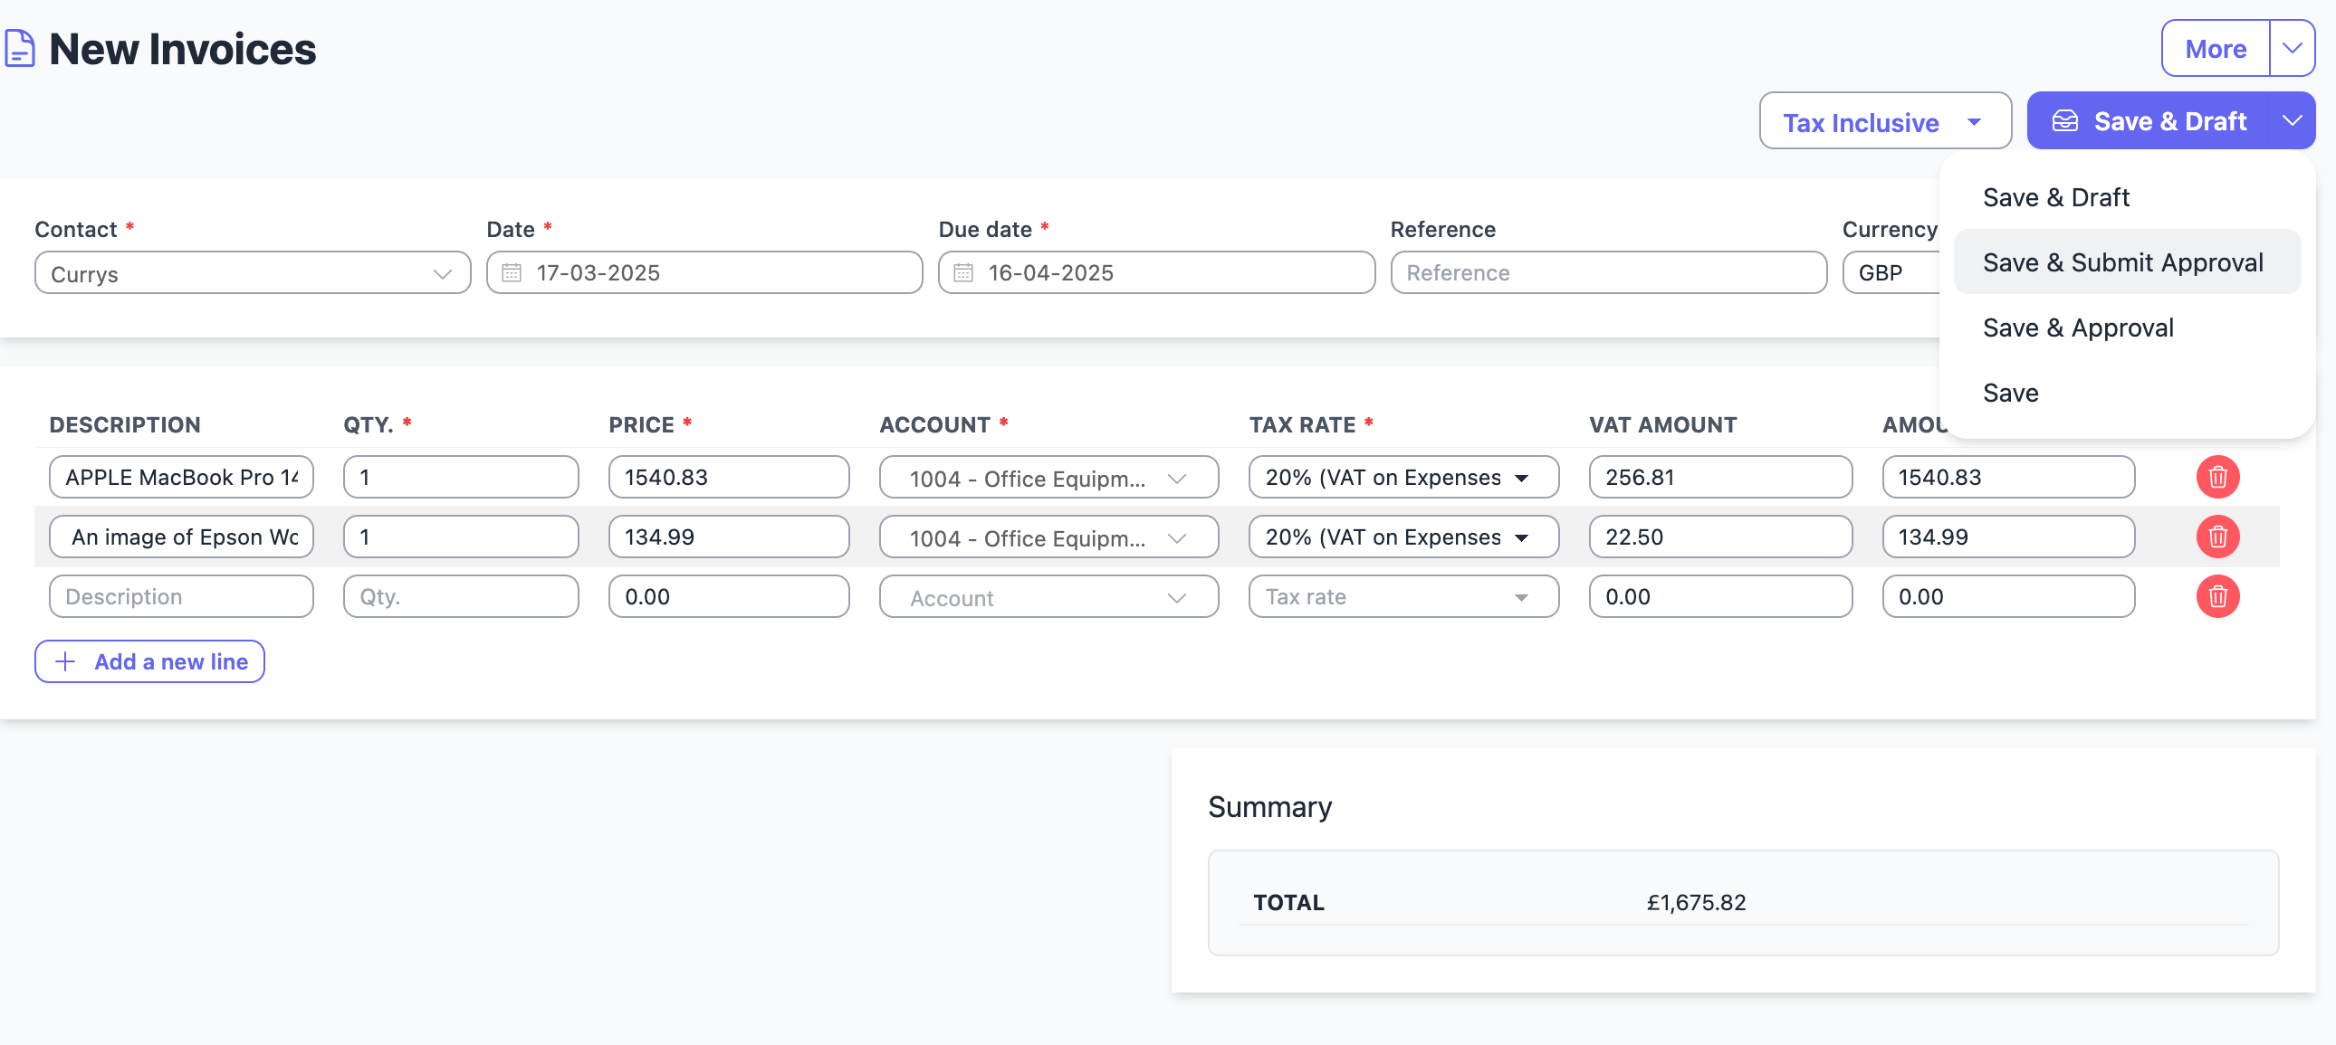Viewport: 2336px width, 1045px height.
Task: Click Add a new line button
Action: [x=149, y=661]
